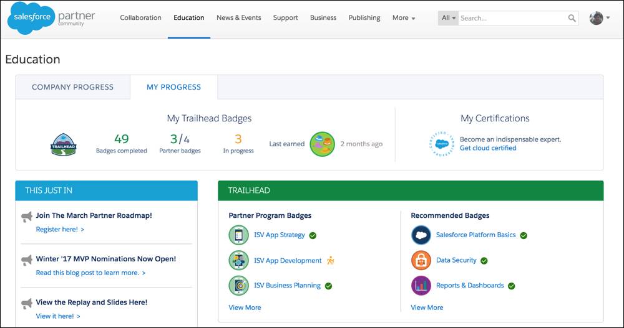The width and height of the screenshot is (624, 328).
Task: Click Read this blog post to learn more link
Action: [x=90, y=273]
